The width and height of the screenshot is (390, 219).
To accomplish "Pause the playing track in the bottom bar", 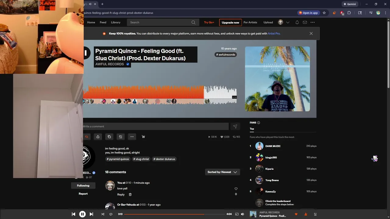I will [x=82, y=214].
